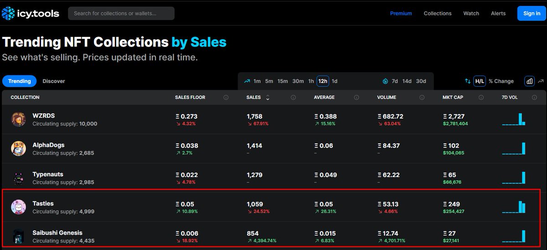Open the WZRDS collection name
The height and width of the screenshot is (250, 547).
pyautogui.click(x=44, y=115)
